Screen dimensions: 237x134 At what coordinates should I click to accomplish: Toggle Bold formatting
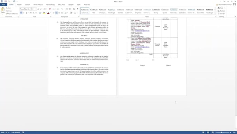tap(21, 13)
